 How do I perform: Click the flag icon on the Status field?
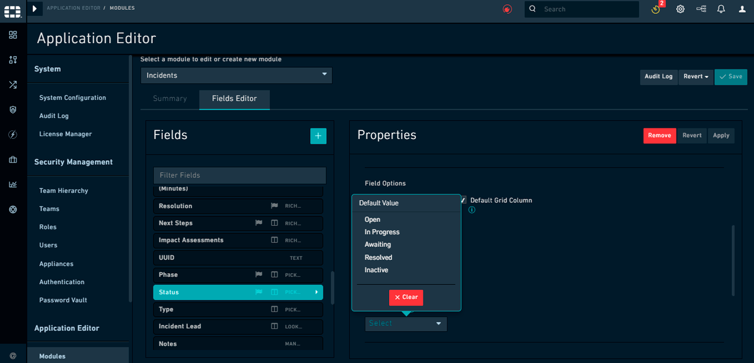[258, 292]
